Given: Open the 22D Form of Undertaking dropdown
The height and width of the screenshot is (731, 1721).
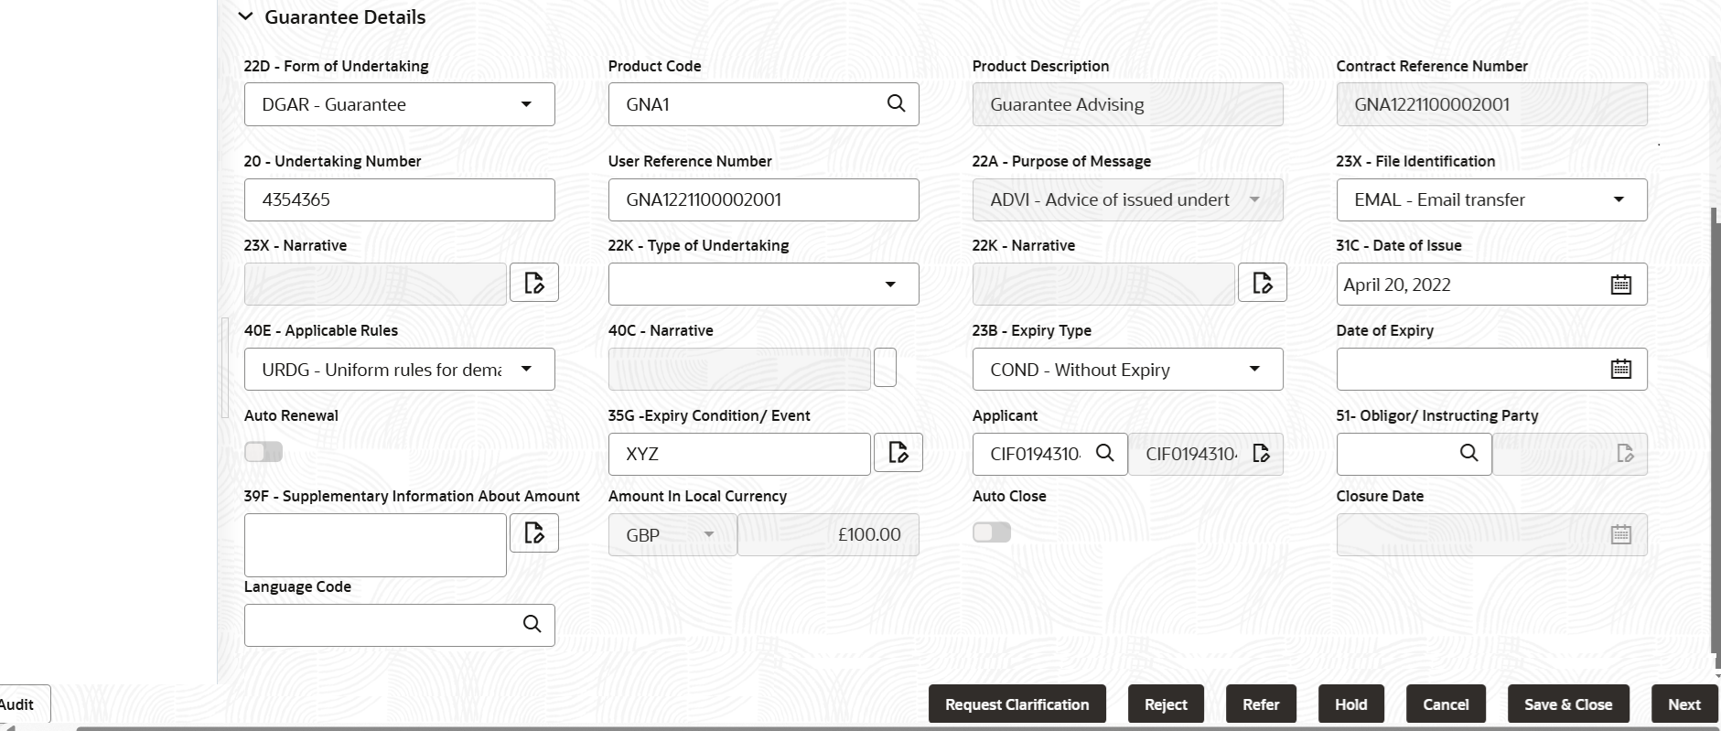Looking at the screenshot, I should [526, 104].
